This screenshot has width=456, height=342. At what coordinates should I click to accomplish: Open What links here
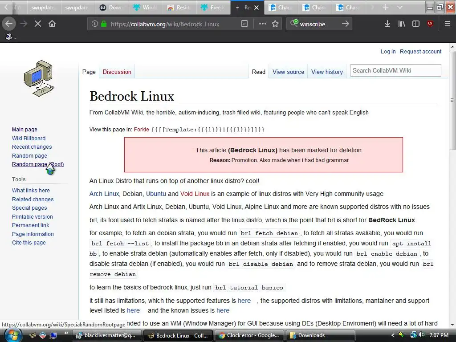pos(31,191)
